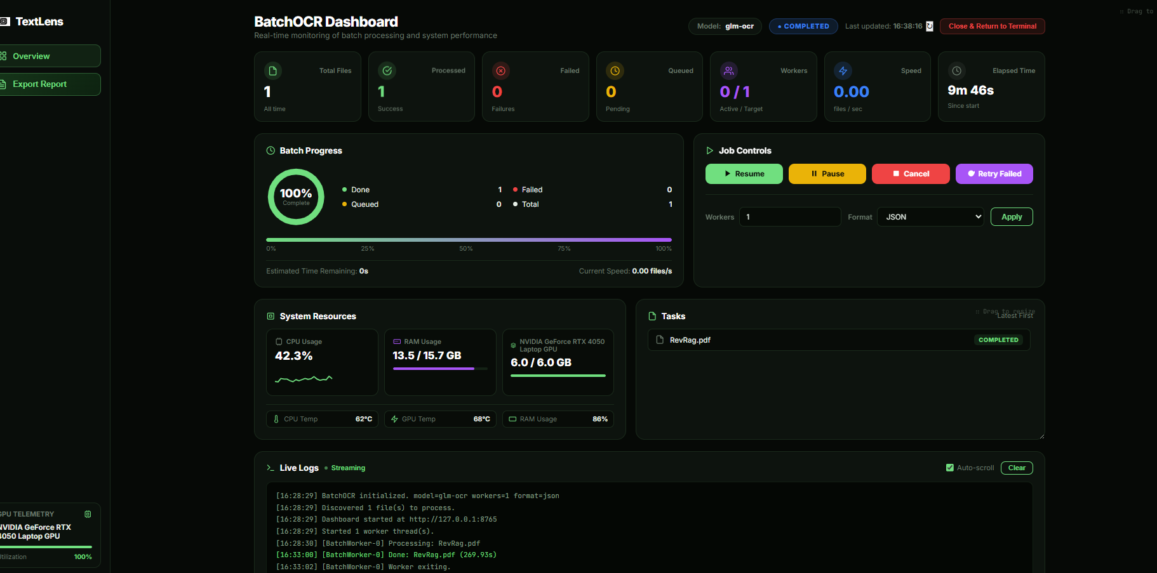Click the RAM Usage memory icon

[x=397, y=341]
